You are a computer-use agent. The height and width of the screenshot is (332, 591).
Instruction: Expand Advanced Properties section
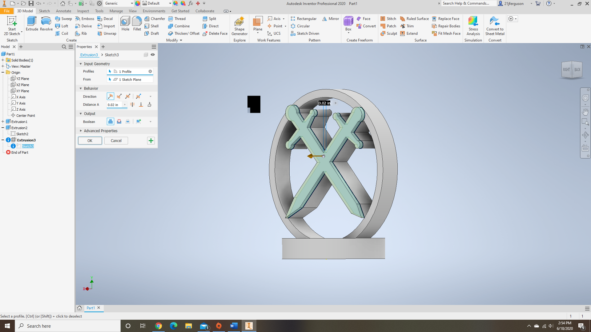click(x=81, y=131)
